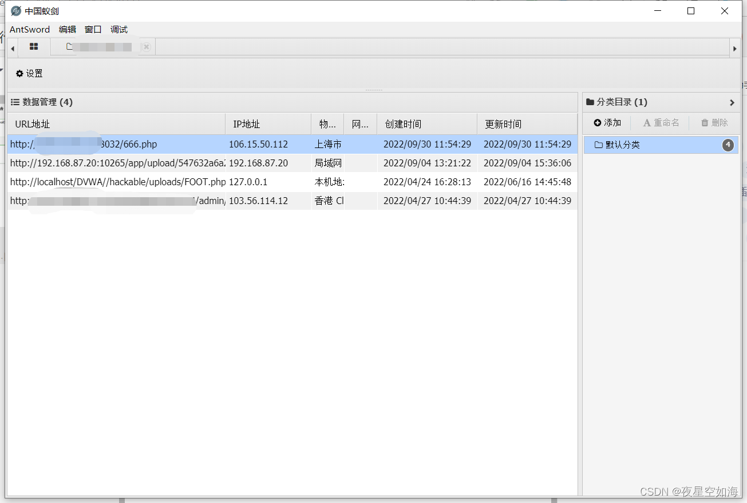
Task: Click the 删除 category button
Action: (x=714, y=122)
